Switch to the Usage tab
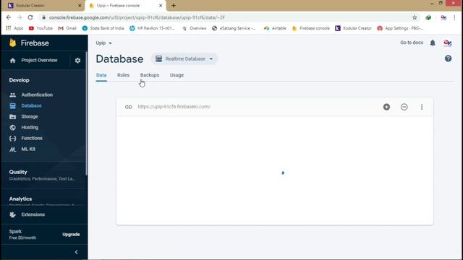 tap(177, 75)
